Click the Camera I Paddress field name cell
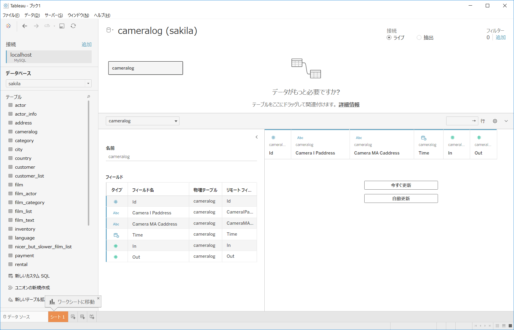Viewport: 514px width, 330px height. (x=158, y=213)
